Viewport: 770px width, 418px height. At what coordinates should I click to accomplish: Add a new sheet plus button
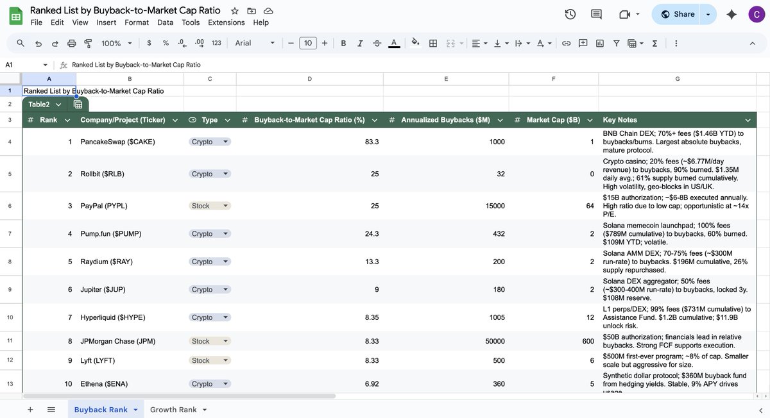(30, 410)
